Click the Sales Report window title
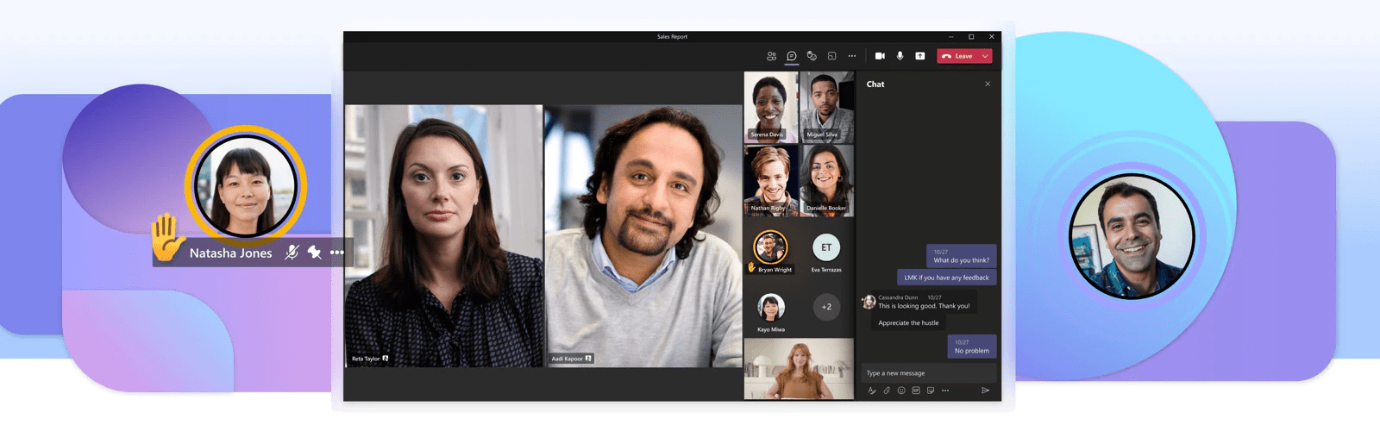This screenshot has width=1380, height=431. [x=672, y=37]
